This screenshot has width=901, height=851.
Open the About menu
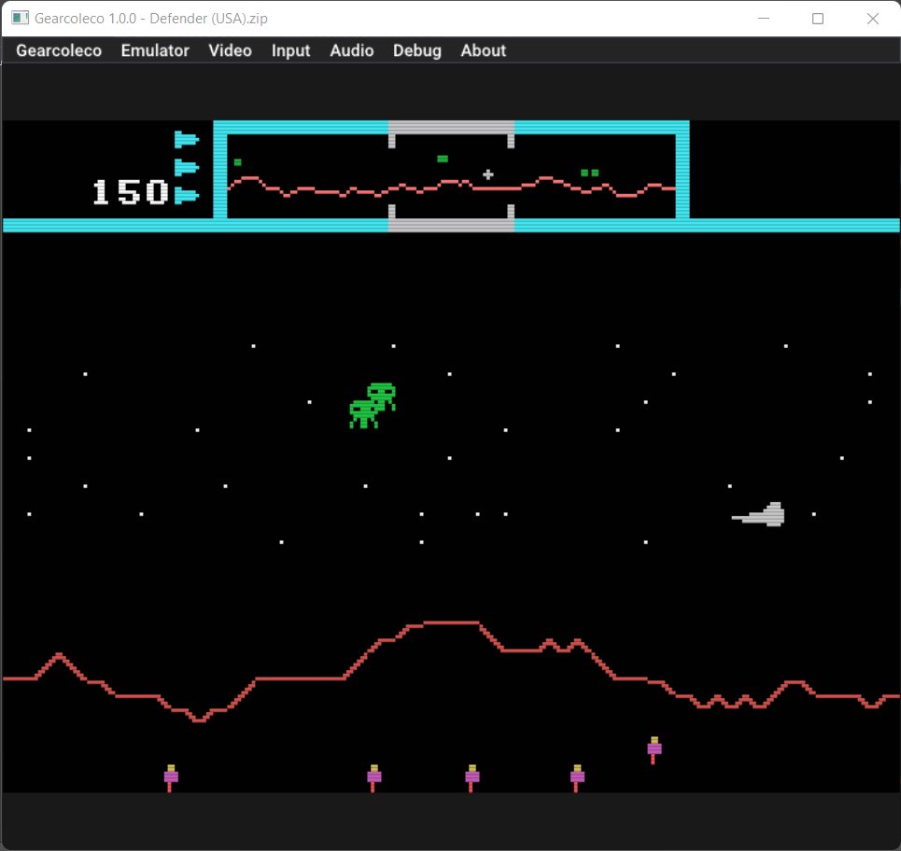coord(484,50)
